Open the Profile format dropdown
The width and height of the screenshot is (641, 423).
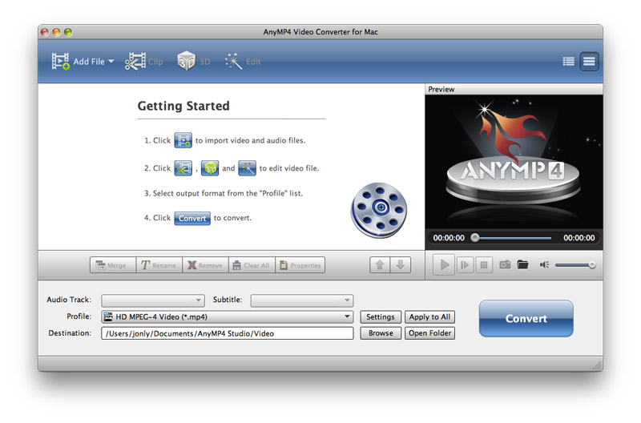coord(228,316)
